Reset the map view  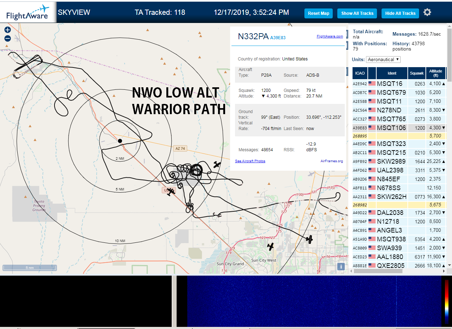319,13
